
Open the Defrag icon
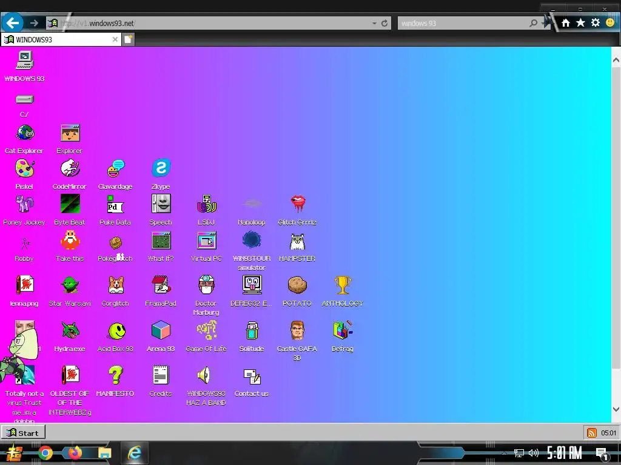[343, 330]
